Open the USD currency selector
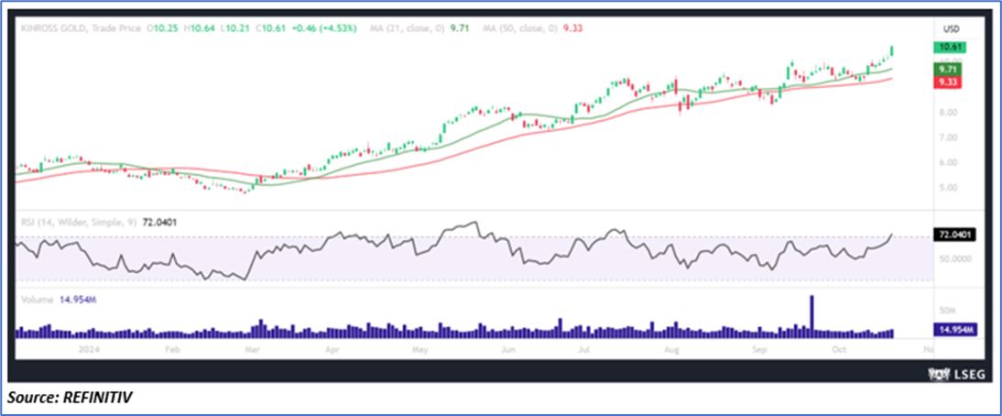The image size is (1002, 416). point(951,28)
